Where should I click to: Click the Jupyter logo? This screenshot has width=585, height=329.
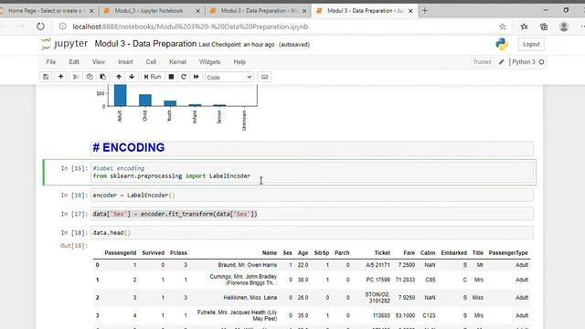[65, 44]
